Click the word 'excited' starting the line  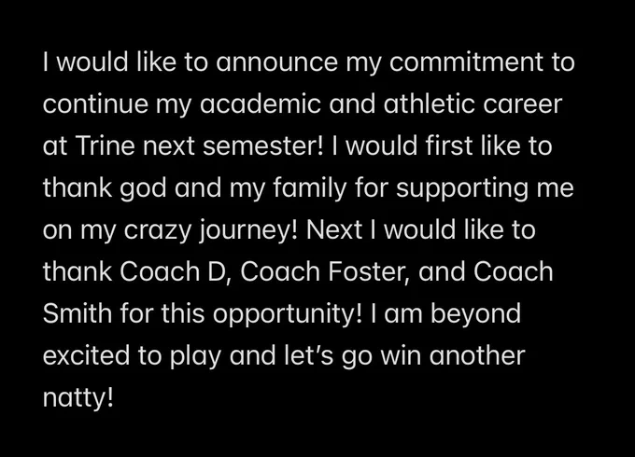(86, 355)
